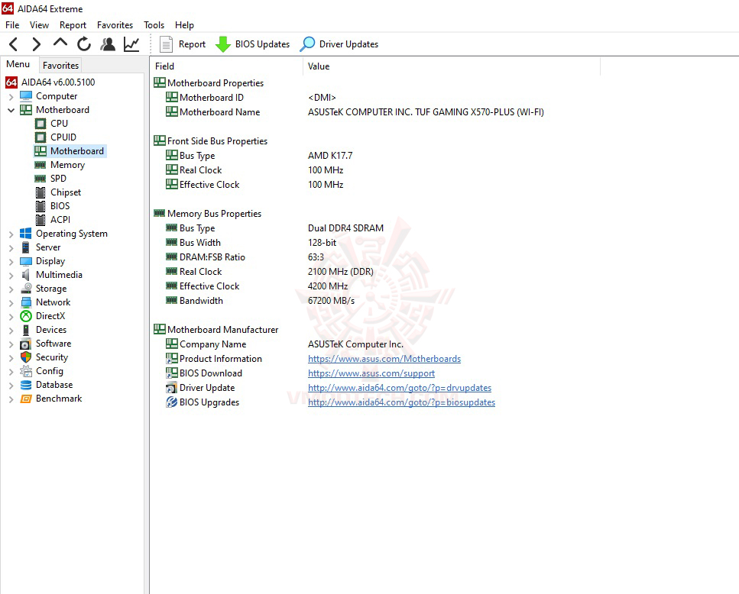Viewport: 739px width, 594px height.
Task: Refresh the current page
Action: click(84, 44)
